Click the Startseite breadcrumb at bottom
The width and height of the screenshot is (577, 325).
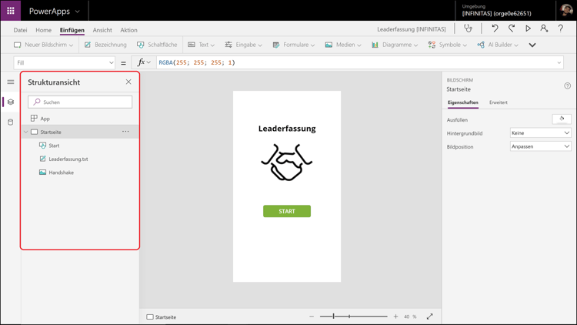coord(162,317)
